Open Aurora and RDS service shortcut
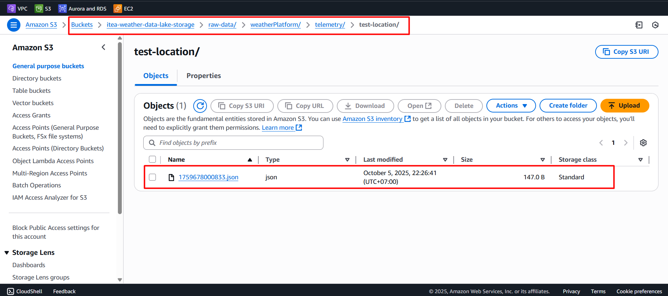This screenshot has width=668, height=296. (82, 8)
